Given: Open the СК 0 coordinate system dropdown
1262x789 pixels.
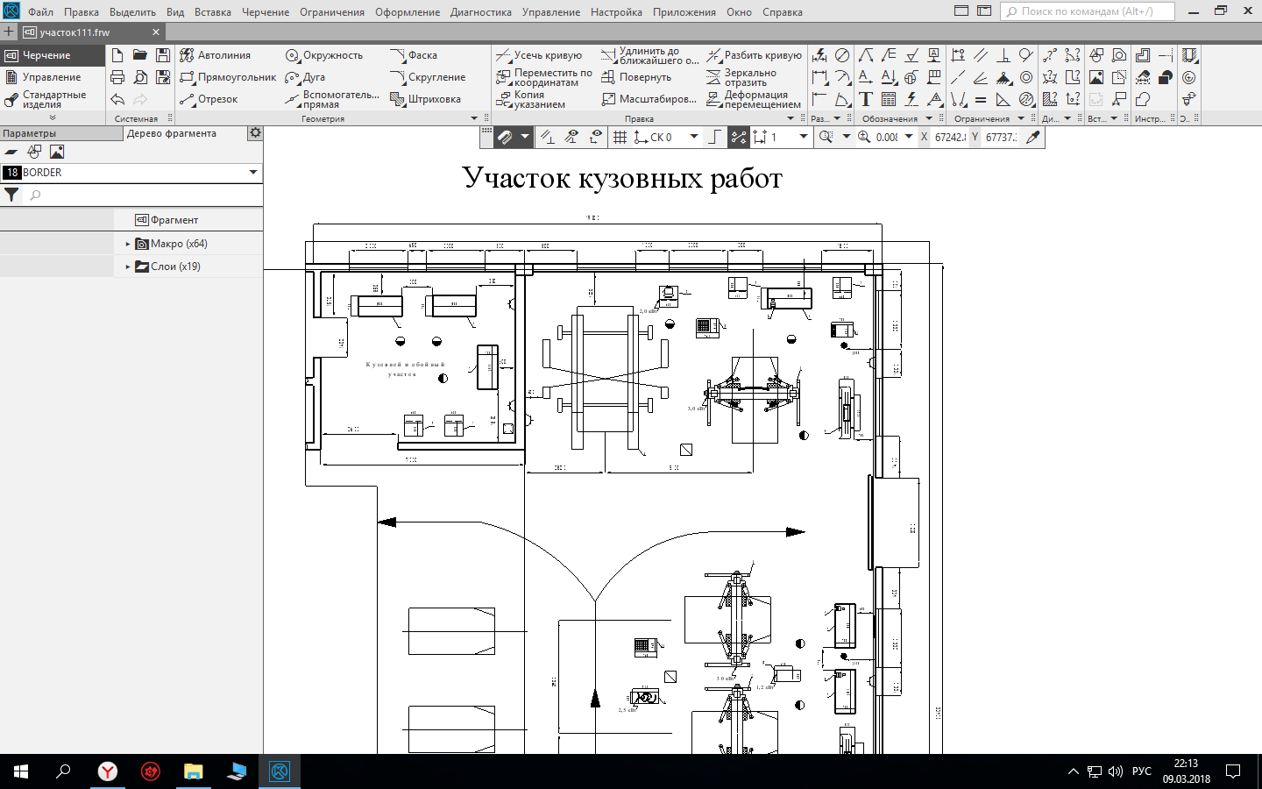Looking at the screenshot, I should tap(694, 137).
